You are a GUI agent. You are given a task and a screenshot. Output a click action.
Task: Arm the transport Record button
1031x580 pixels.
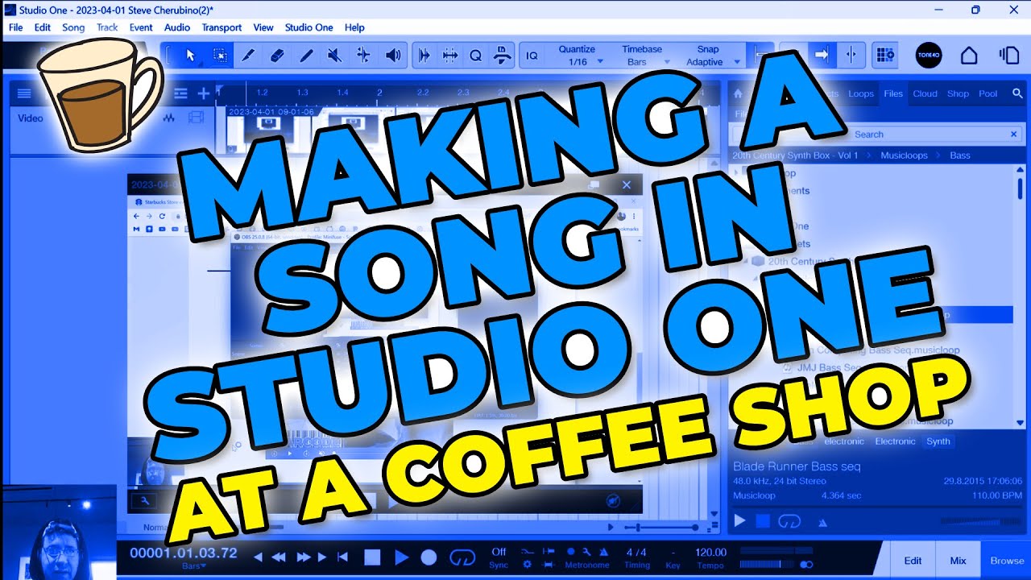tap(429, 557)
